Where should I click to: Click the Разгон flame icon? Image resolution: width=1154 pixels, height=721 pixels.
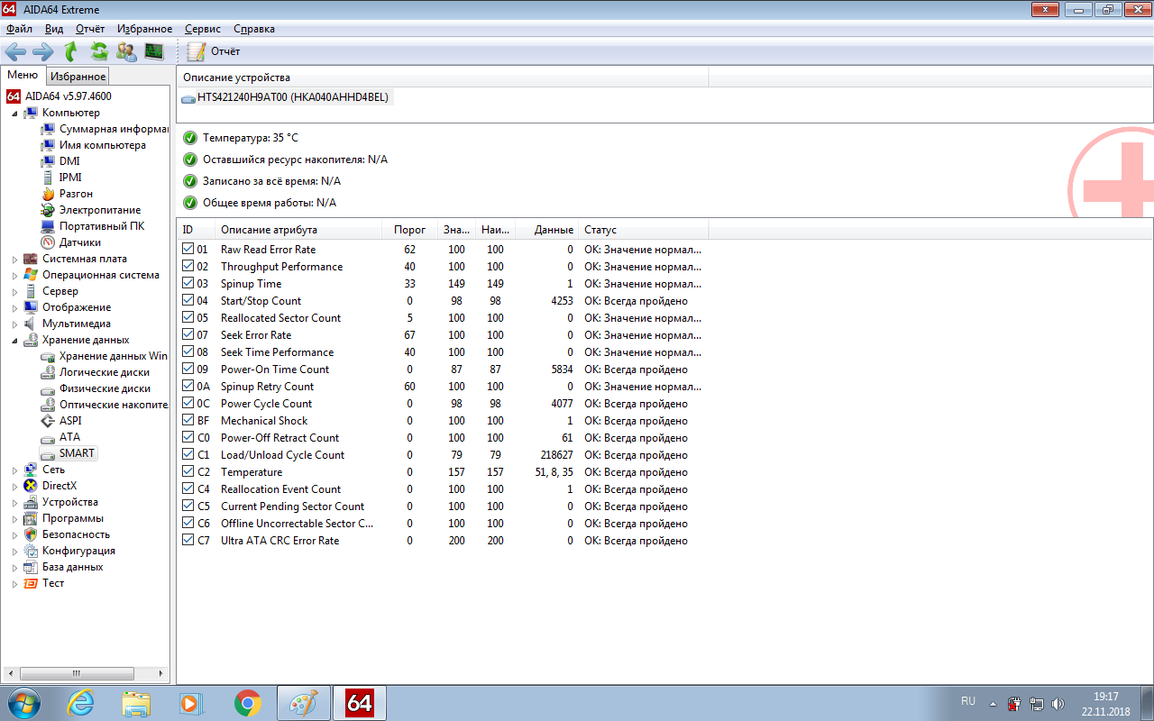49,194
